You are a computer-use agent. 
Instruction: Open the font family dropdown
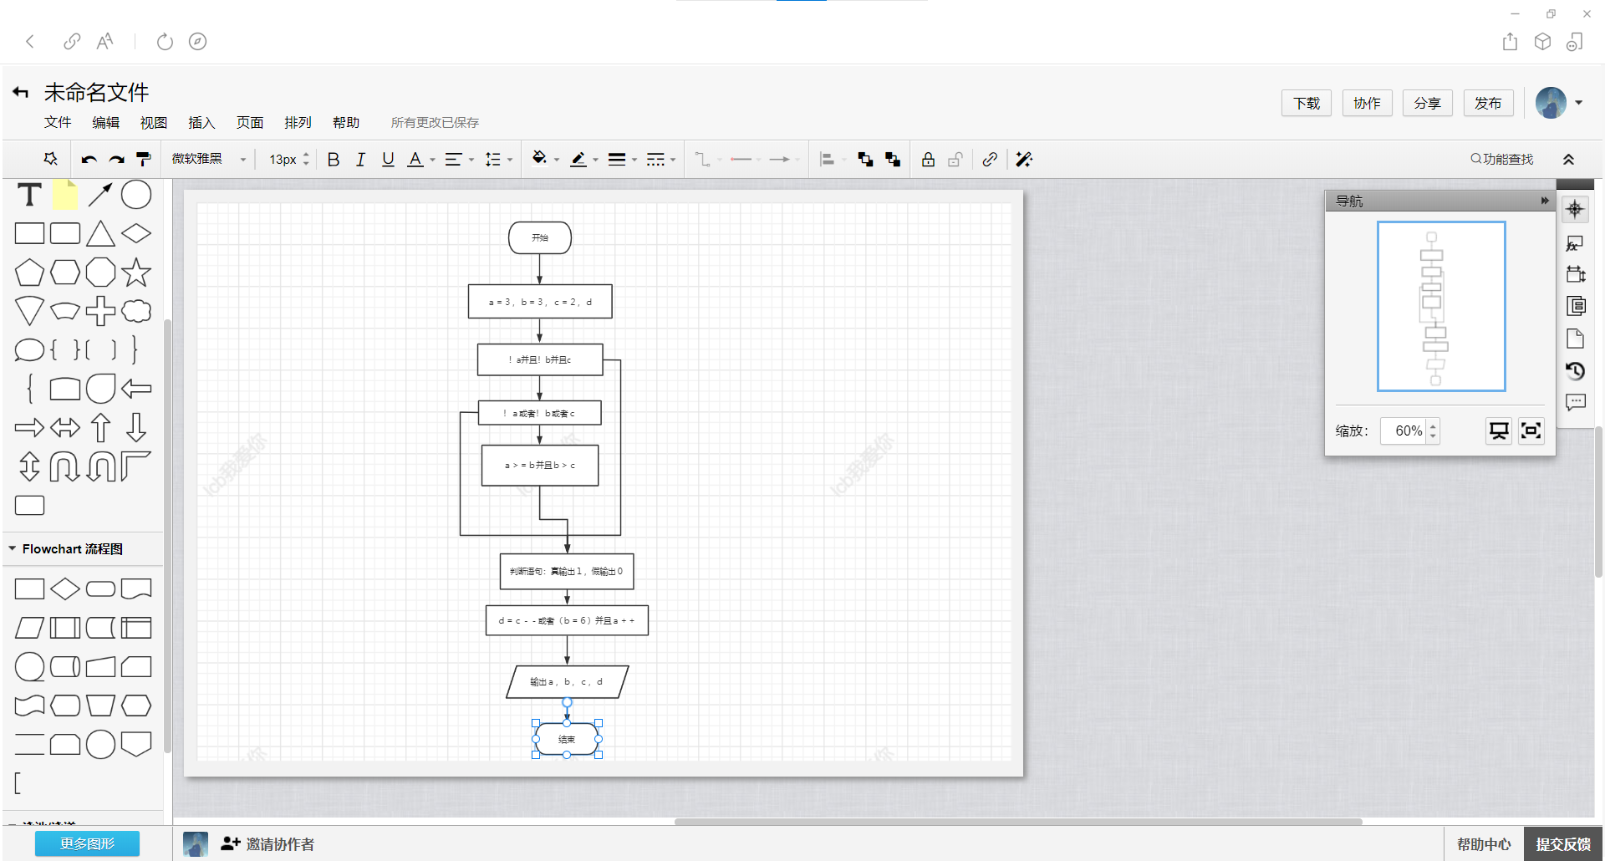click(209, 159)
